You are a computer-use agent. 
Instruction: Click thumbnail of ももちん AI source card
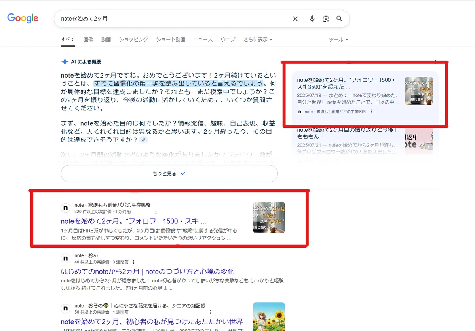point(419,140)
